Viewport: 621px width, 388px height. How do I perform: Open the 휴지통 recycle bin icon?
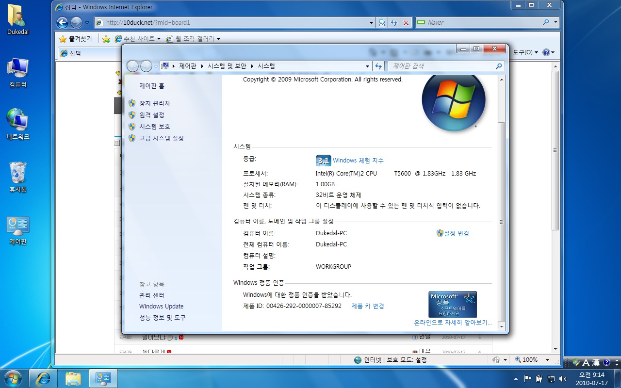tap(17, 178)
